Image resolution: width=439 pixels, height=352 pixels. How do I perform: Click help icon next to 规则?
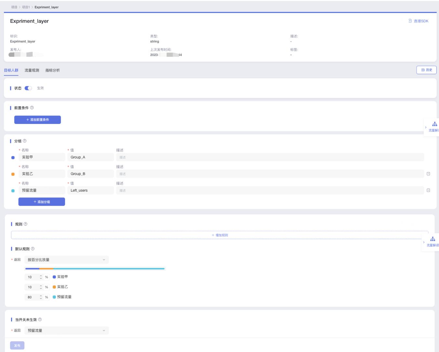coord(26,224)
